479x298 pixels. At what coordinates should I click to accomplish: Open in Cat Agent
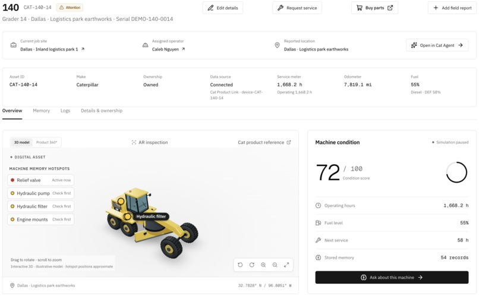pyautogui.click(x=437, y=45)
